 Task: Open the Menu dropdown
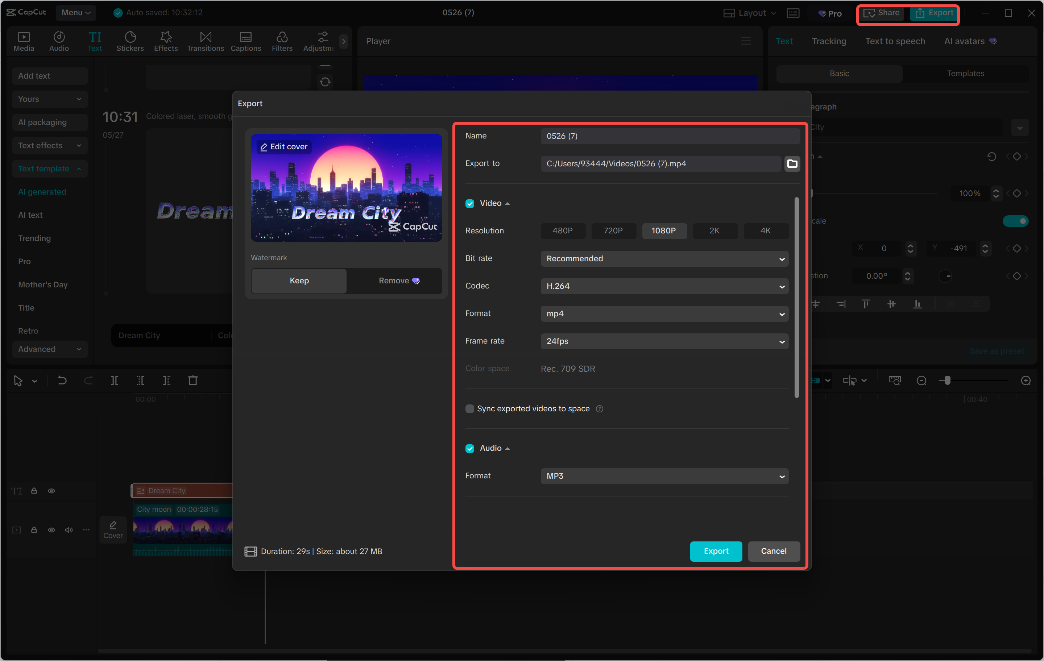pos(75,13)
